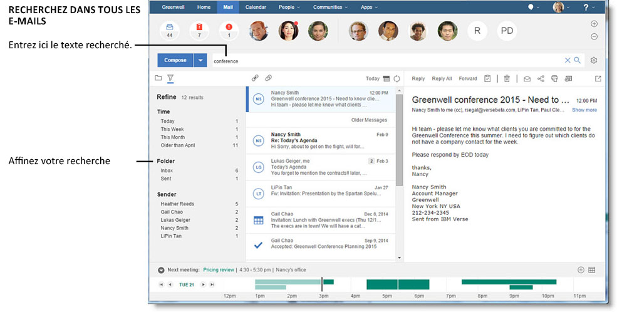This screenshot has height=312, width=617.
Task: Print the open message
Action: [x=554, y=79]
